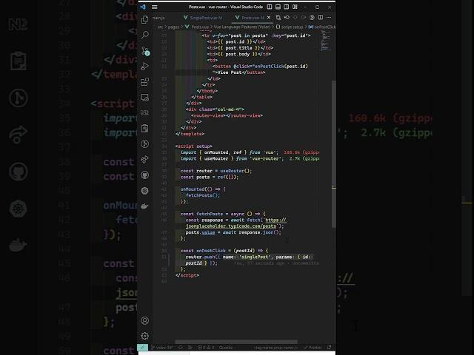Image resolution: width=474 pixels, height=355 pixels.
Task: Switch to the main.js tab
Action: tap(159, 18)
